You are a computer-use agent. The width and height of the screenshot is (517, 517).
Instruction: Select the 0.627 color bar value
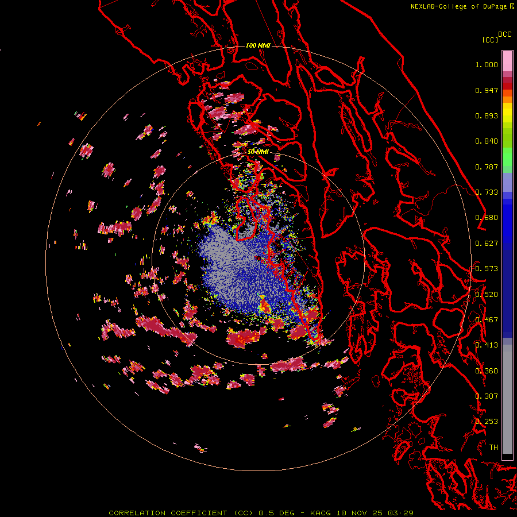click(x=487, y=244)
